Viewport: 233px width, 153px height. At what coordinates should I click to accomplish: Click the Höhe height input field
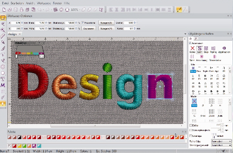40,29
